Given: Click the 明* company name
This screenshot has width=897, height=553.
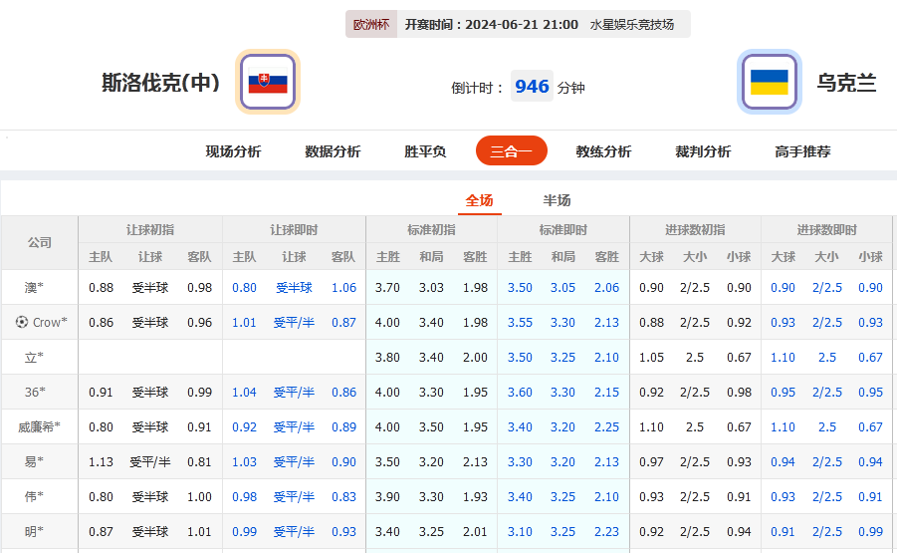Looking at the screenshot, I should 34,532.
